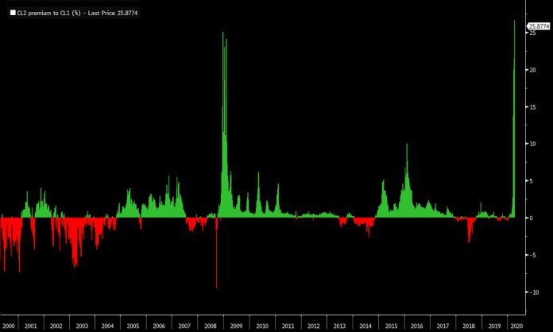Select year 2014 on the time axis
553x332 pixels.
365,326
